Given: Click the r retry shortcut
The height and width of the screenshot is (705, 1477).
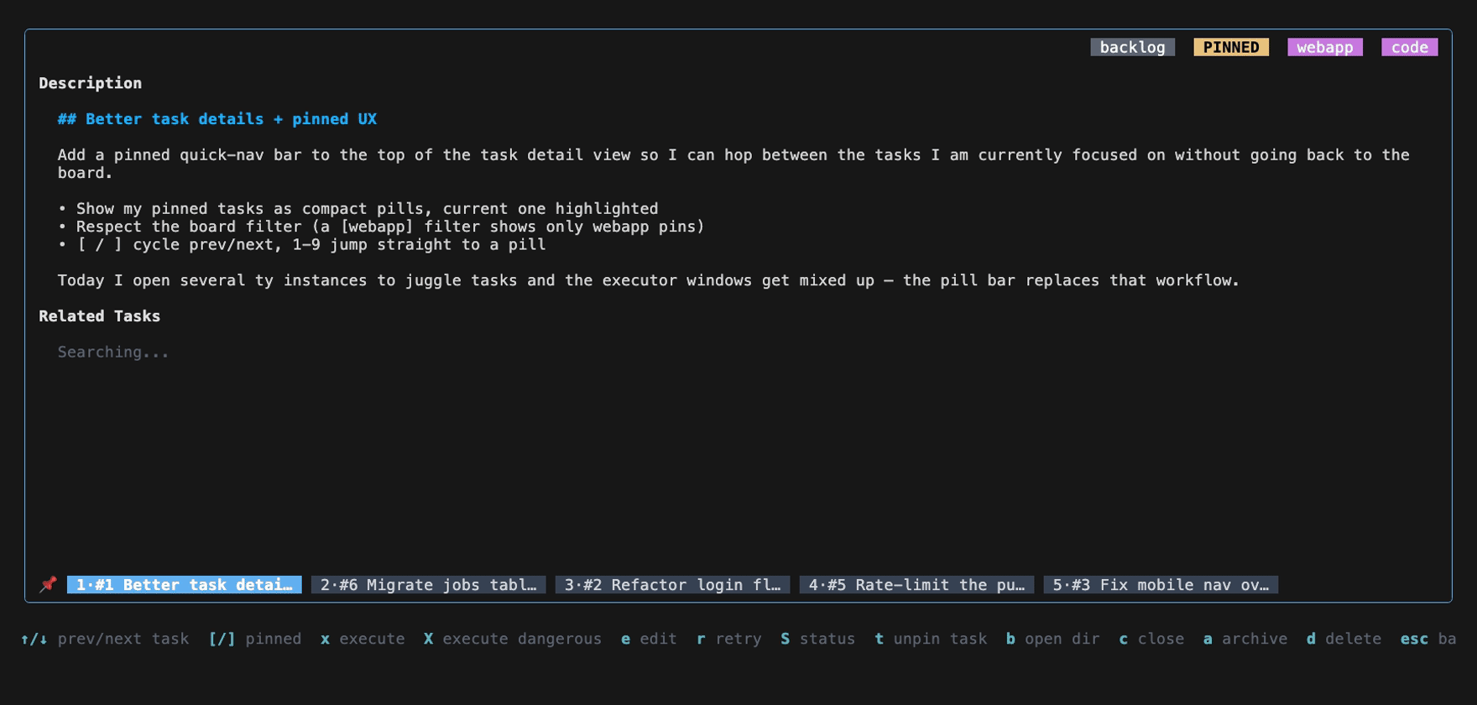Looking at the screenshot, I should pyautogui.click(x=729, y=639).
